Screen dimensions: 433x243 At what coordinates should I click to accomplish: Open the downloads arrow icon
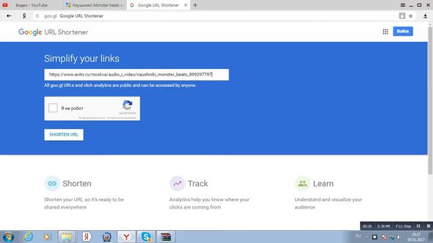[x=426, y=16]
